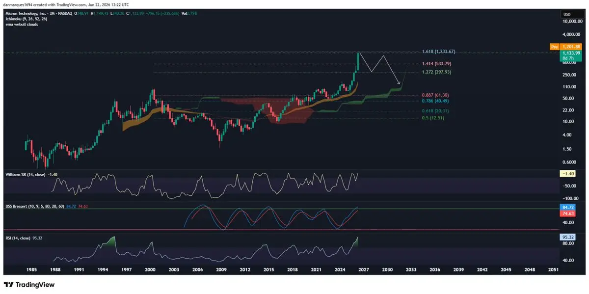Click the 2000 year on time axis

pos(150,269)
